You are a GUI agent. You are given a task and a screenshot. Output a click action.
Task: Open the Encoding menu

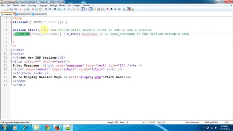pos(32,5)
